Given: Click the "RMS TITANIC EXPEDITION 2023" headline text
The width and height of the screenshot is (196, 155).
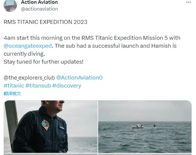Looking at the screenshot, I should pos(46,22).
